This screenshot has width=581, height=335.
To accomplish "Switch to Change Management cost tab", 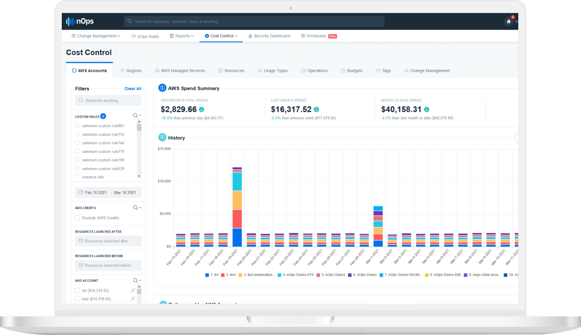I will (x=426, y=71).
